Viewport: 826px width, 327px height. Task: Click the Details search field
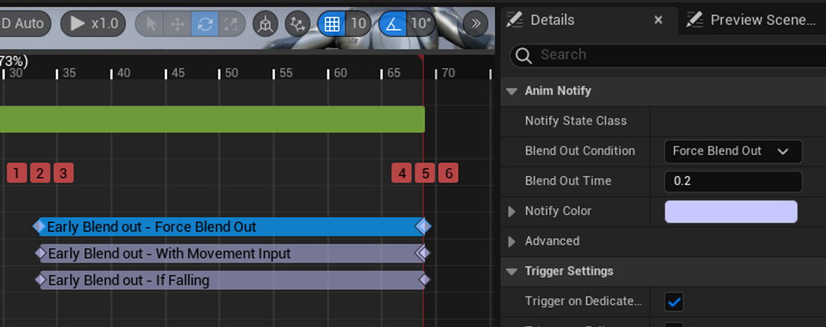[x=668, y=54]
